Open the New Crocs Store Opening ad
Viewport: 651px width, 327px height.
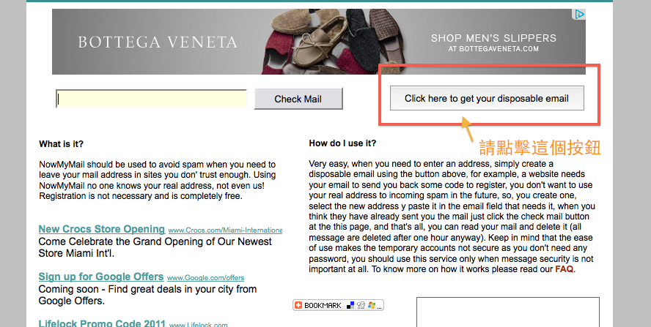[x=102, y=229]
